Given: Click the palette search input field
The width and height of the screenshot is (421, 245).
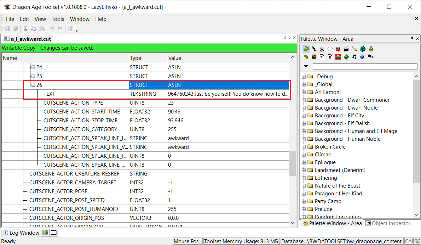Looking at the screenshot, I should pos(365,67).
